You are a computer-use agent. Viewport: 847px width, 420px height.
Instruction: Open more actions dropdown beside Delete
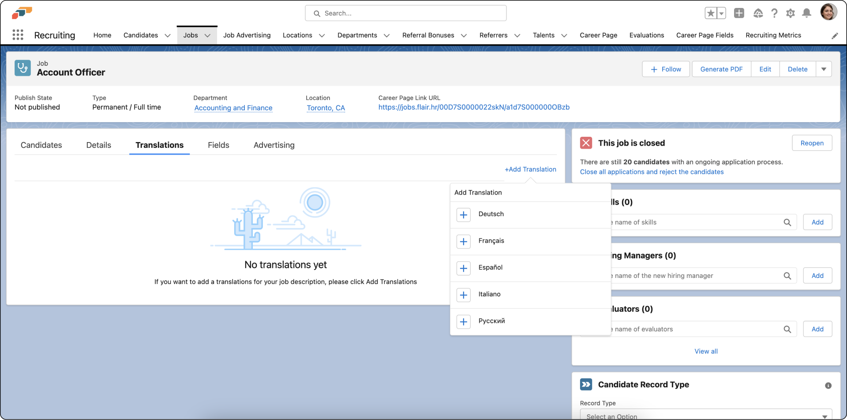pyautogui.click(x=824, y=69)
